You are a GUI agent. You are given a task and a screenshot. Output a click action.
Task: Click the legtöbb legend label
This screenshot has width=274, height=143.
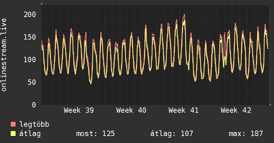[34, 124]
